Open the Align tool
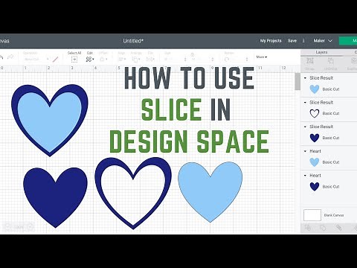The height and width of the screenshot is (268, 357). [122, 59]
